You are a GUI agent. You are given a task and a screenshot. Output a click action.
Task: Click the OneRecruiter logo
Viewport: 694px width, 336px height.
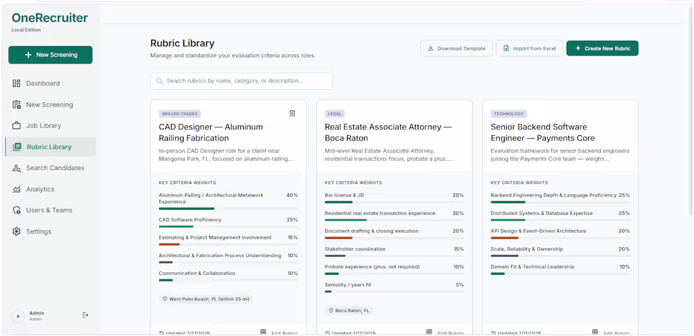pos(50,18)
